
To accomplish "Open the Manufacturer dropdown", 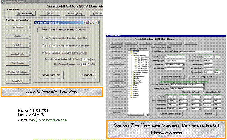I will [x=186, y=57].
